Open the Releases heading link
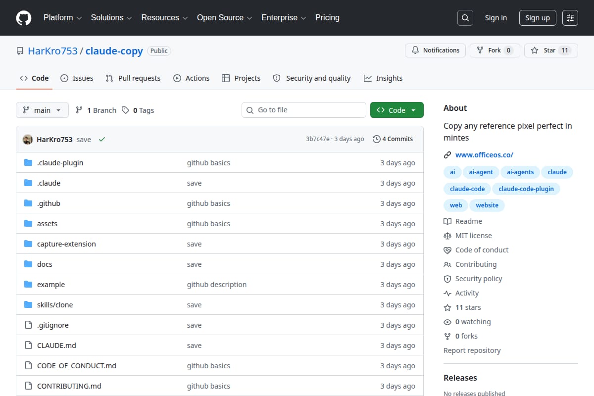Image resolution: width=594 pixels, height=396 pixels. [x=460, y=378]
